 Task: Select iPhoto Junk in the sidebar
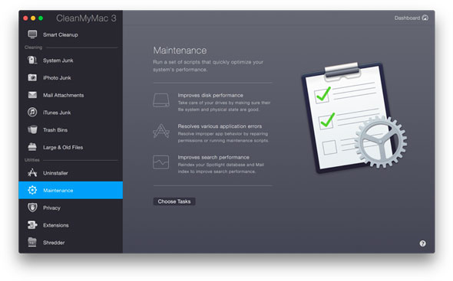click(71, 77)
